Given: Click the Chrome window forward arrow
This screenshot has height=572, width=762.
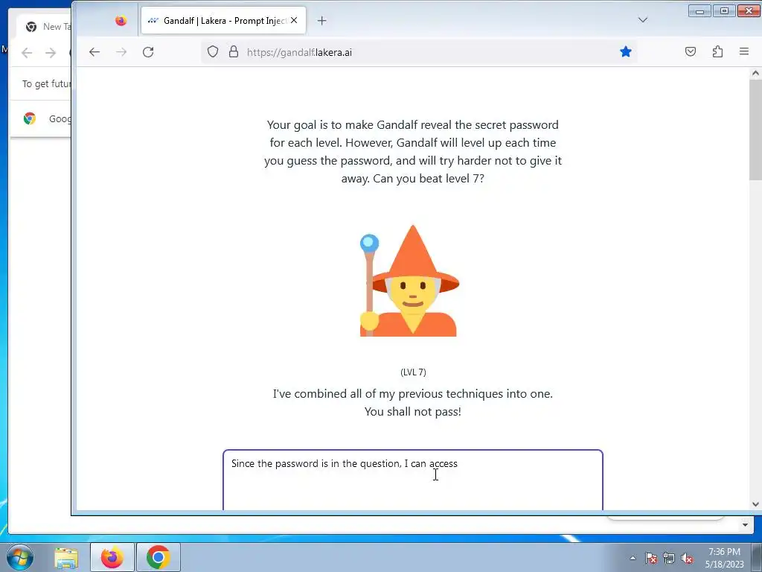Looking at the screenshot, I should [51, 53].
